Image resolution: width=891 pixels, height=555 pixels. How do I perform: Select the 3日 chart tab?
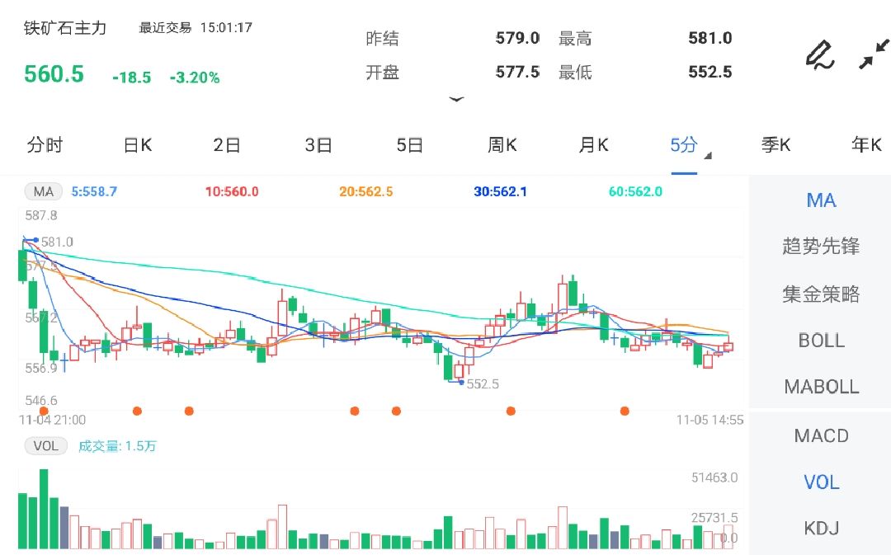pos(318,145)
